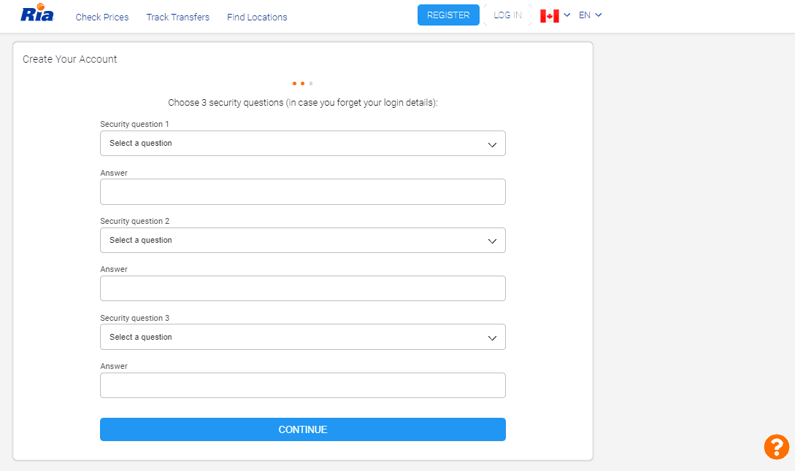The width and height of the screenshot is (795, 471).
Task: Expand Security question 2 select box
Action: (x=302, y=241)
